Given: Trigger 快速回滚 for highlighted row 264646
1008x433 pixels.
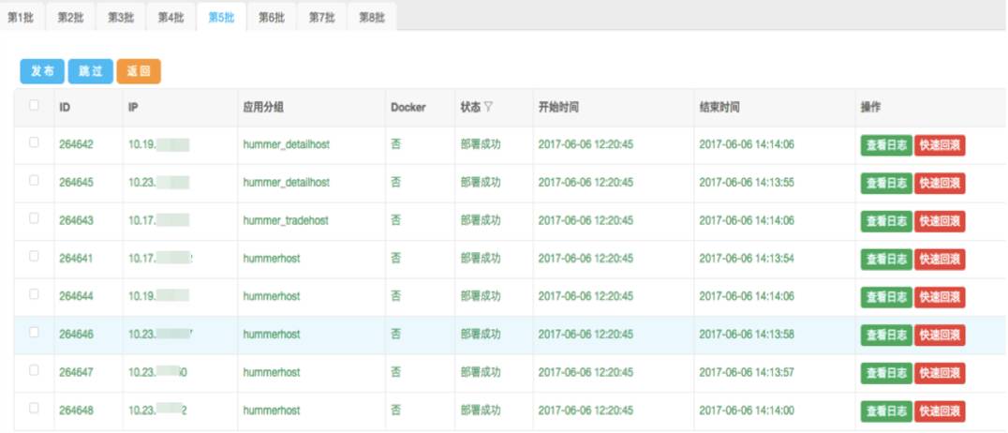Looking at the screenshot, I should [940, 336].
